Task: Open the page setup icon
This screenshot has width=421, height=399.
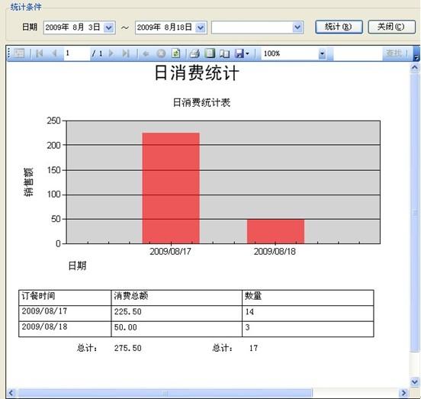Action: [224, 53]
